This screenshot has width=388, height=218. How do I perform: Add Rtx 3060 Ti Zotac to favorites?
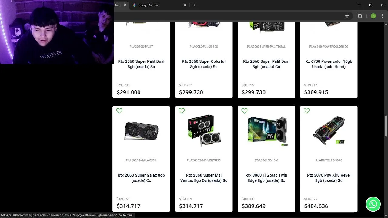click(x=244, y=111)
